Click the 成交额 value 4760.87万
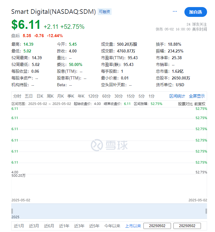The height and width of the screenshot is (232, 215). 126,51
